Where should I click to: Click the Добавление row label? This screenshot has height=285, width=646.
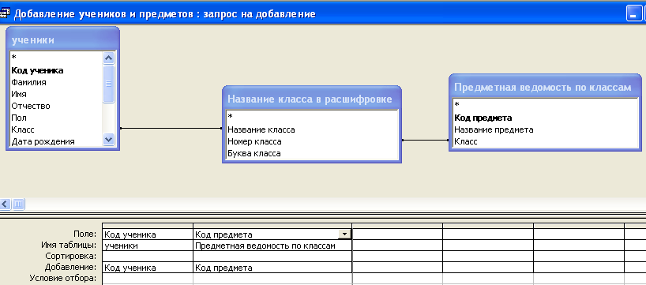(x=70, y=268)
